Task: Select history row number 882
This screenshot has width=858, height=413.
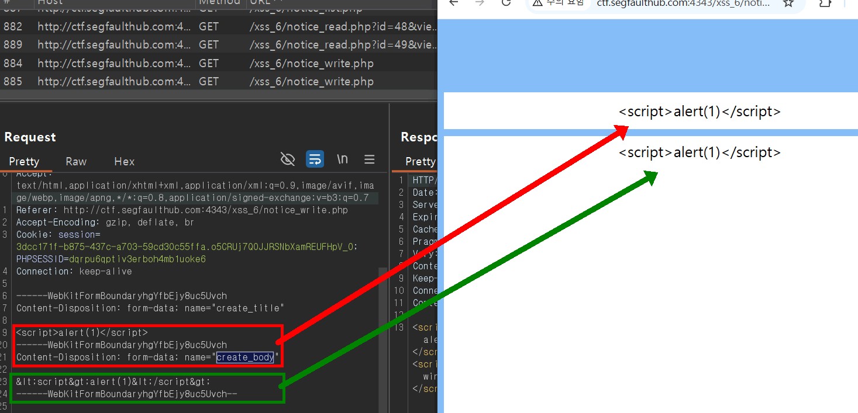Action: 219,26
